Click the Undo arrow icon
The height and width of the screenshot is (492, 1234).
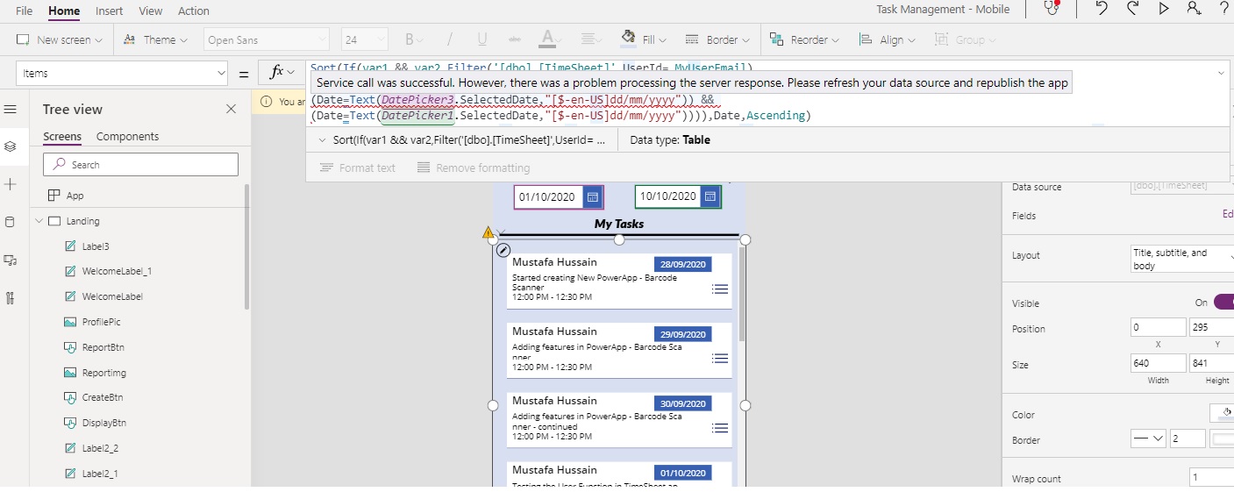[1102, 9]
